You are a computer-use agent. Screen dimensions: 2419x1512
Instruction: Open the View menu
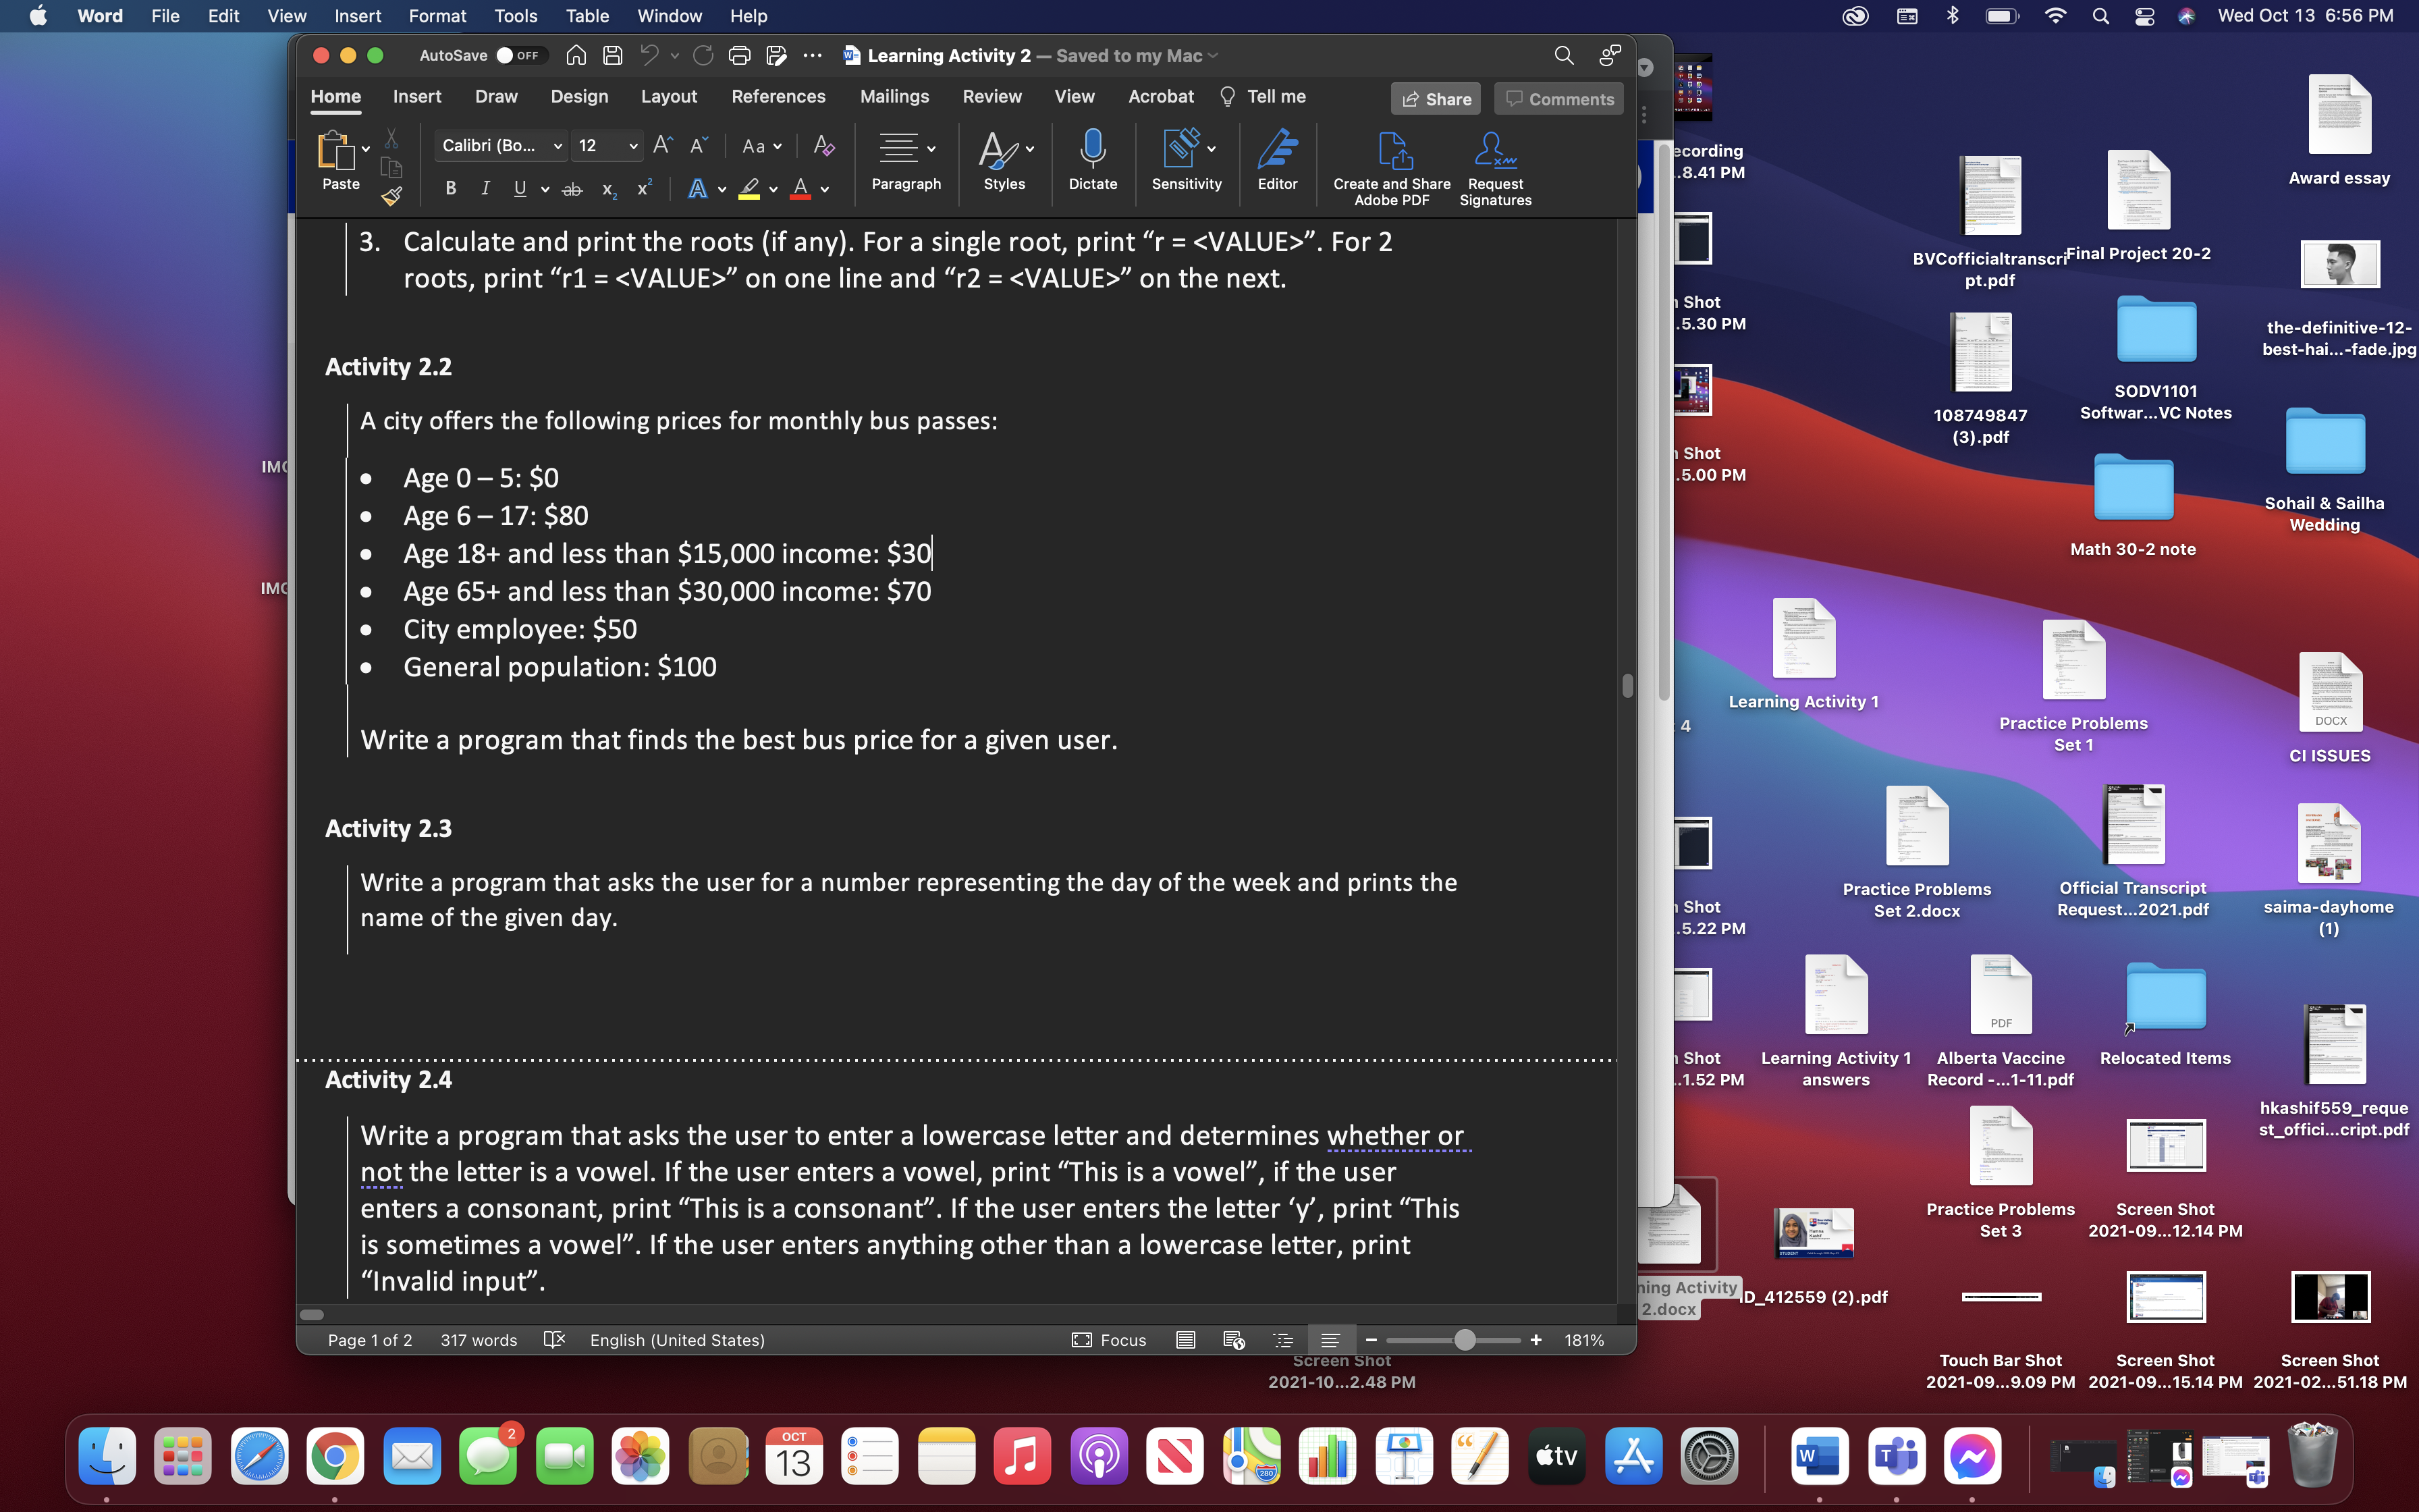284,16
